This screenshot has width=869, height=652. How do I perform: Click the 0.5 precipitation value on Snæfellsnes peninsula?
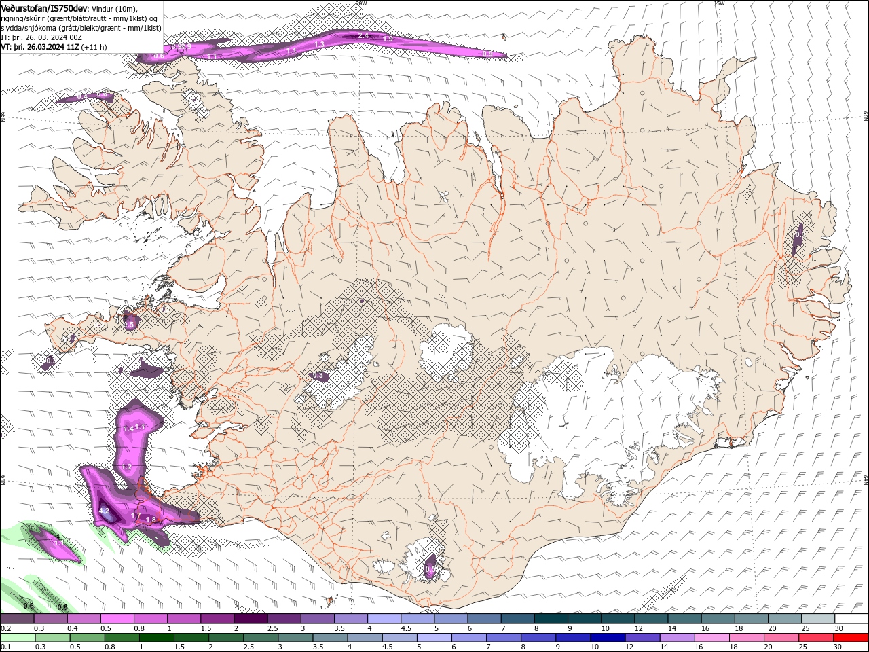(x=129, y=325)
